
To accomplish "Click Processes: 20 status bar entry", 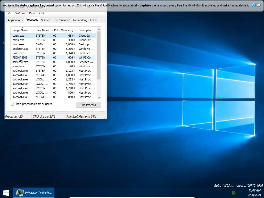I will 14,116.
